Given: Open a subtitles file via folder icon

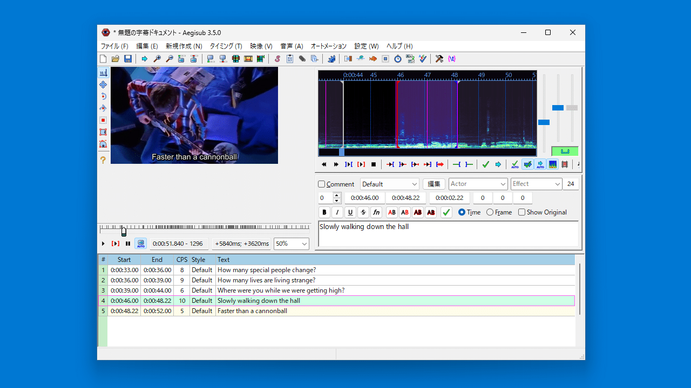Looking at the screenshot, I should (x=116, y=59).
